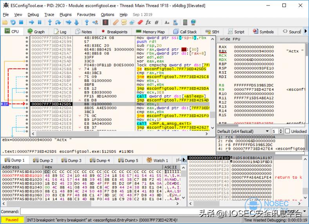This screenshot has width=309, height=224.
Task: Toggle breakpoint dot at address 00007FF73ED425D5
Action: click(x=27, y=104)
